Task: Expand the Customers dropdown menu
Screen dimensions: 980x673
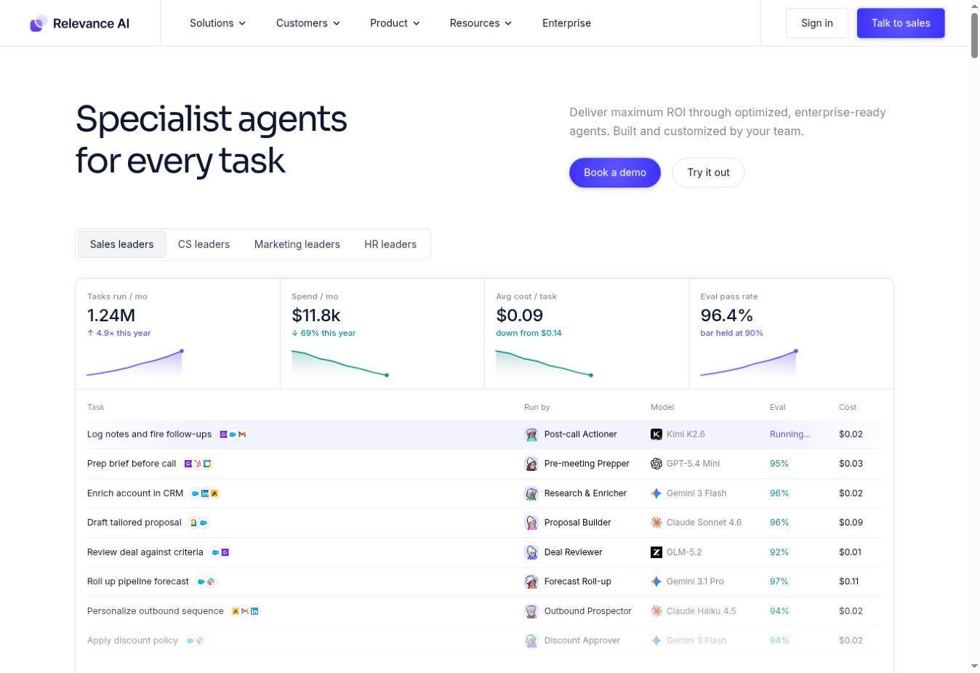Action: coord(308,23)
